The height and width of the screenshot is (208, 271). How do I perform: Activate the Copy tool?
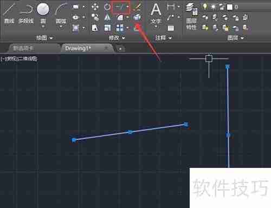click(x=95, y=17)
